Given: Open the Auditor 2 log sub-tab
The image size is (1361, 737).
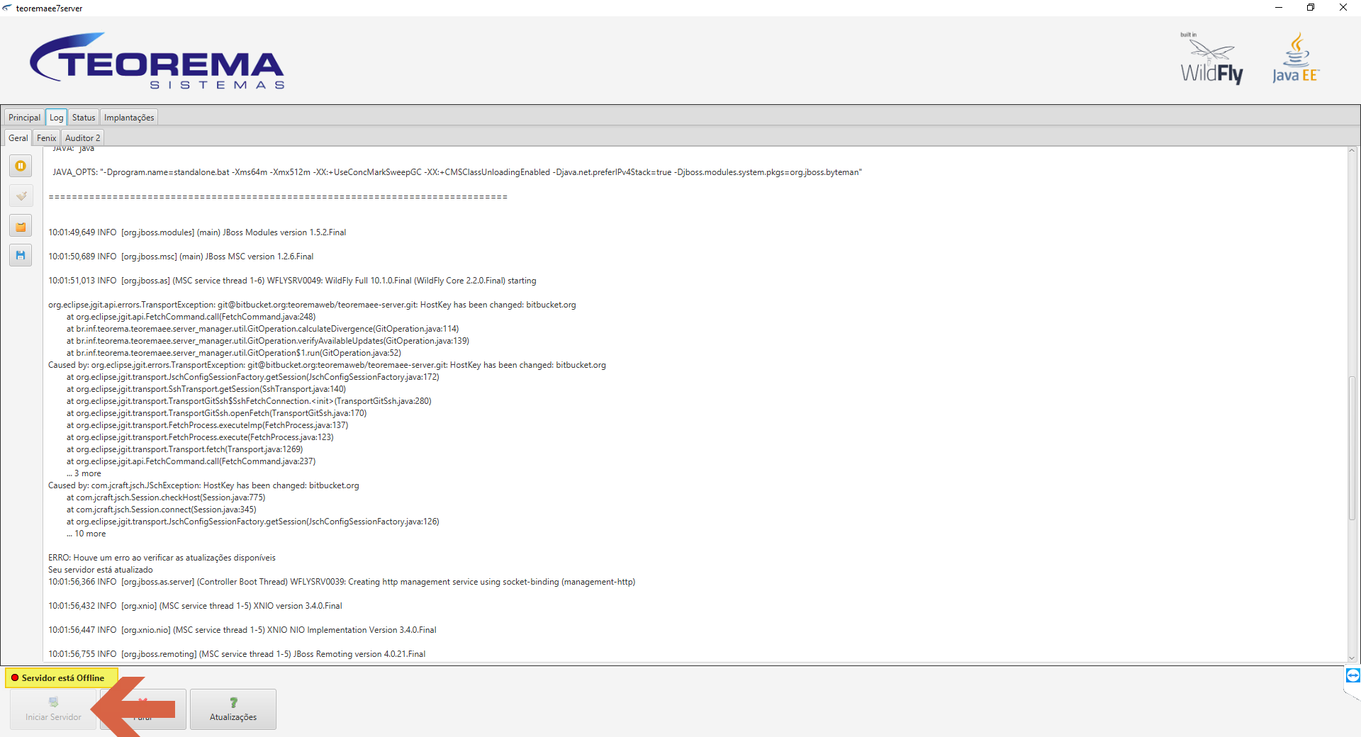Looking at the screenshot, I should 83,138.
